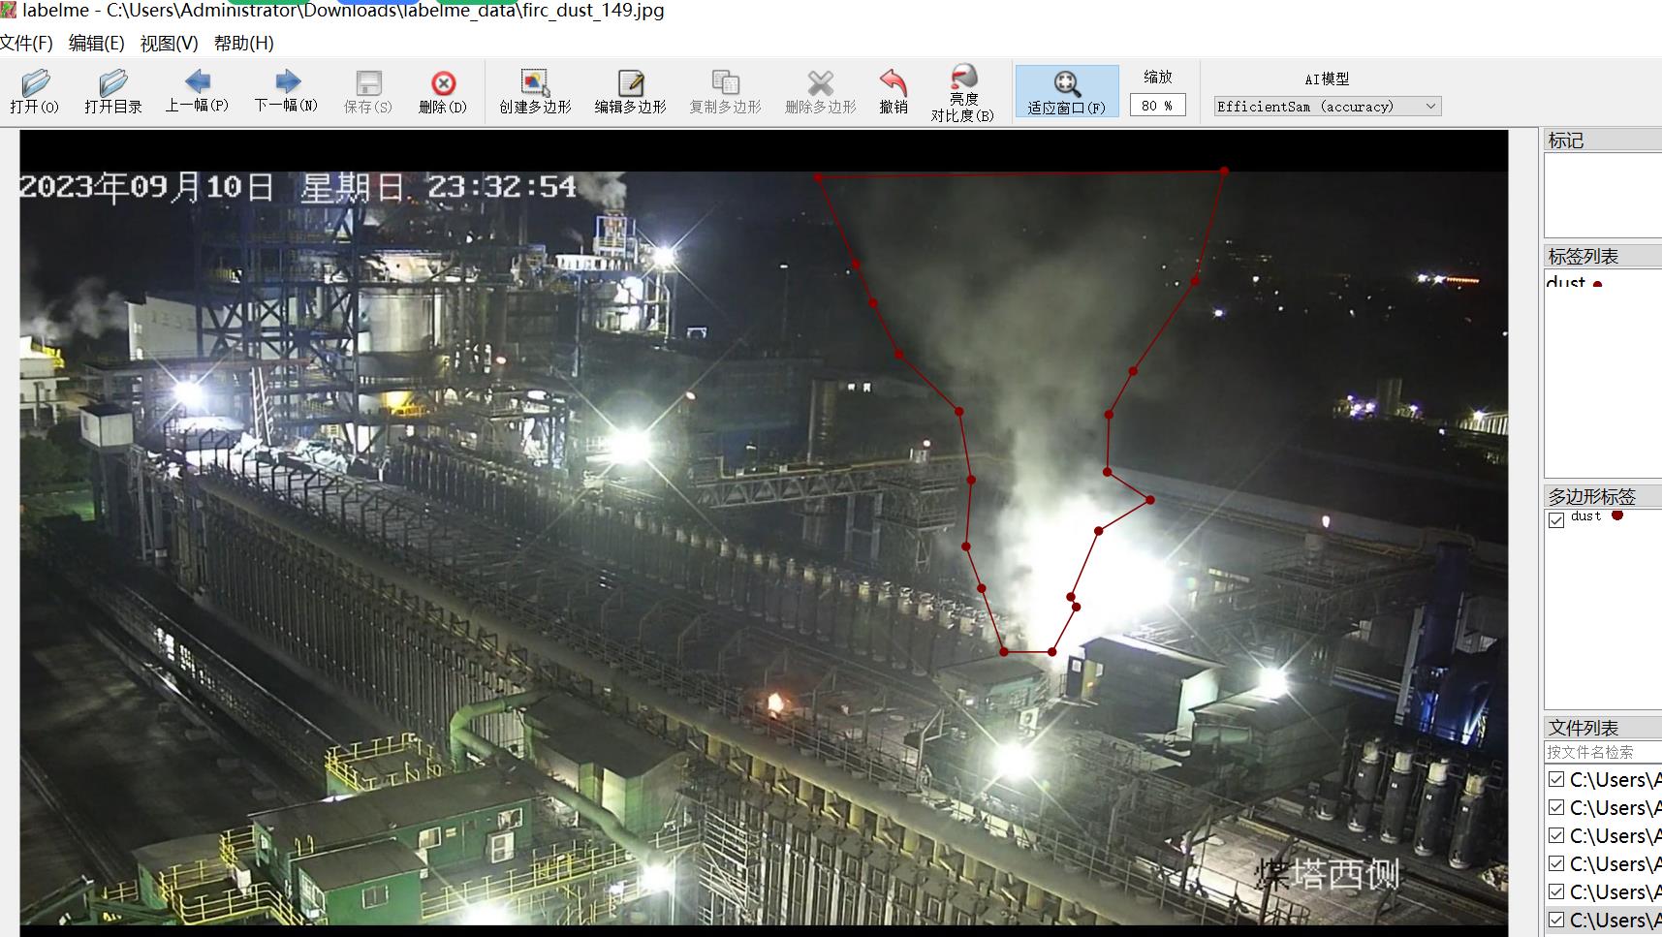Viewport: 1662px width, 937px height.
Task: Open the Edit (编辑) menu
Action: click(96, 44)
